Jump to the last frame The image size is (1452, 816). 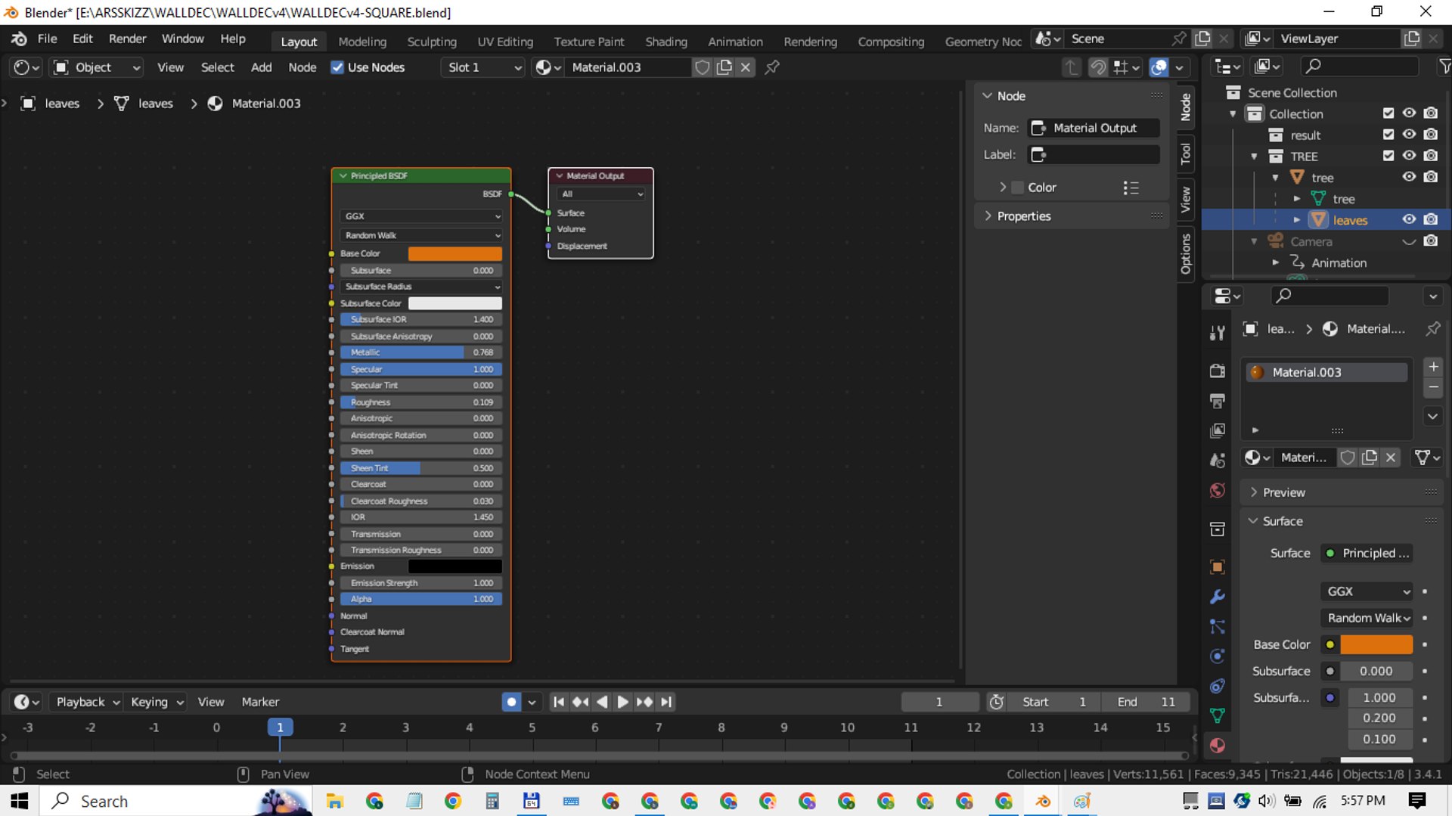click(665, 702)
